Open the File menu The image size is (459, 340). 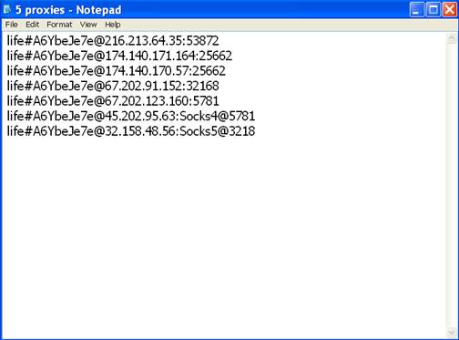click(12, 25)
